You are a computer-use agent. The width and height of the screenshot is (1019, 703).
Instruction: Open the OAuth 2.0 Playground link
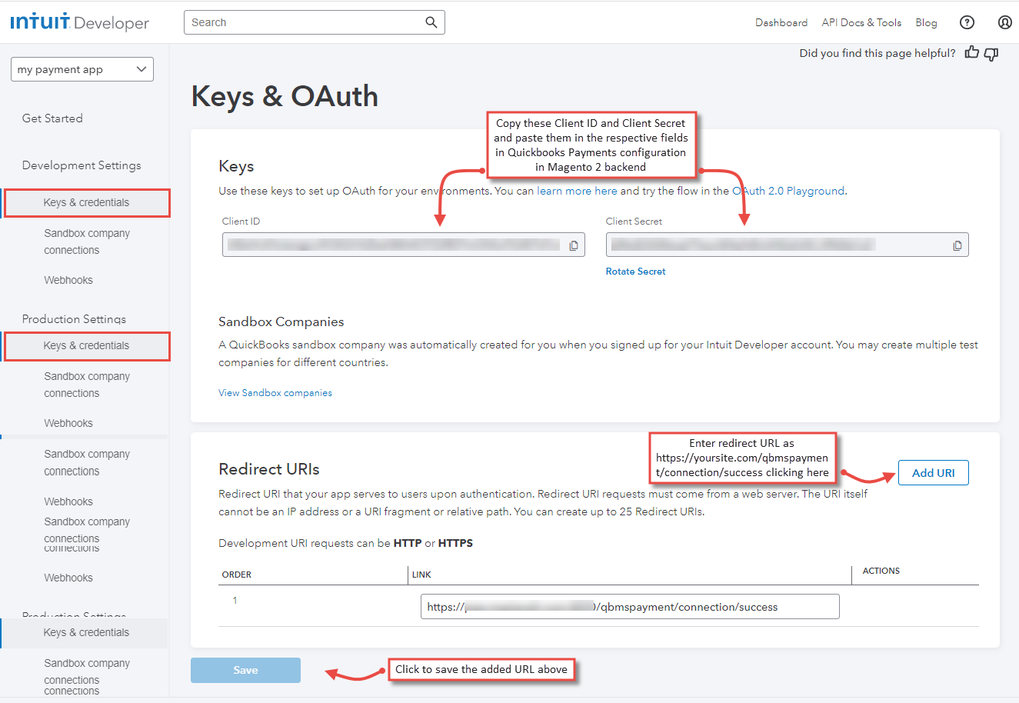pos(789,191)
